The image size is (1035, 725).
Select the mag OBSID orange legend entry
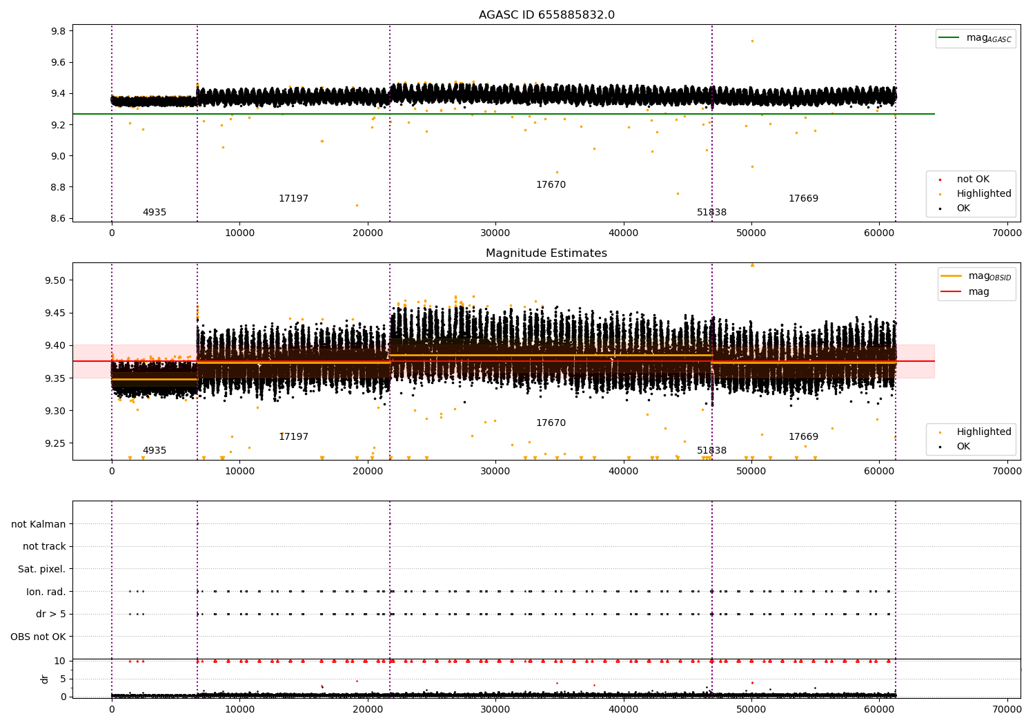tap(976, 276)
